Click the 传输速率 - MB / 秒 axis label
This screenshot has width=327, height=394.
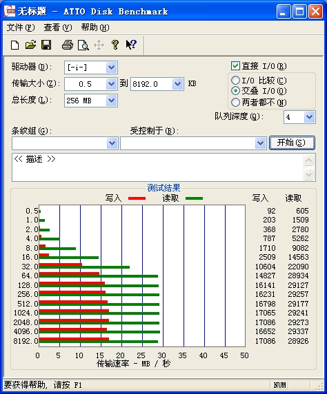[x=133, y=363]
